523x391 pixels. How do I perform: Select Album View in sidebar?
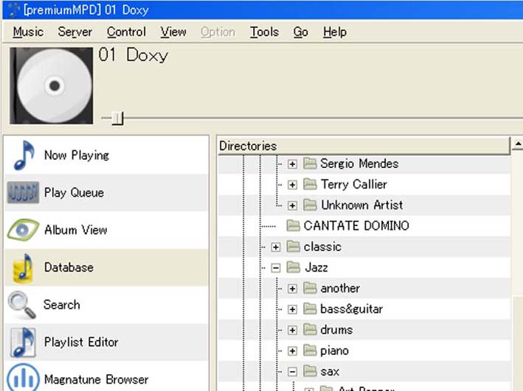click(106, 230)
